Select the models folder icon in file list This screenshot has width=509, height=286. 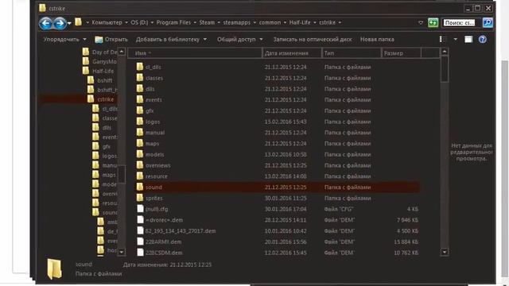click(140, 154)
